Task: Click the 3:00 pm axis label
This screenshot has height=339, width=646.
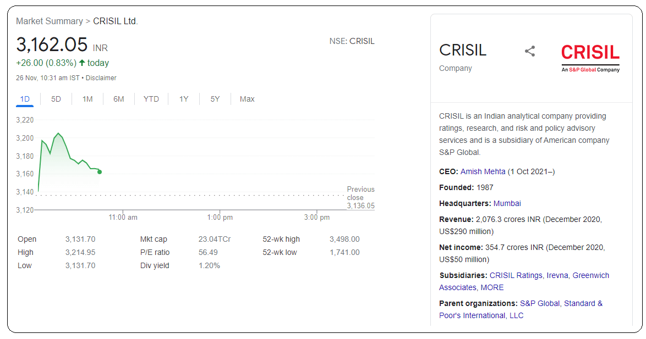Action: pyautogui.click(x=317, y=217)
